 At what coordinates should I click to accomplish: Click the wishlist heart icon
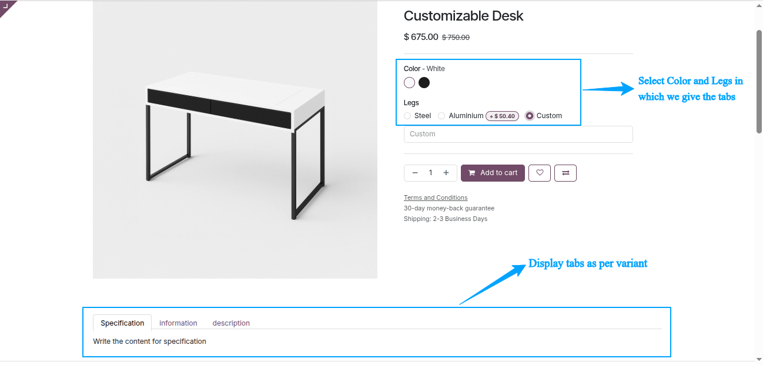pyautogui.click(x=540, y=173)
